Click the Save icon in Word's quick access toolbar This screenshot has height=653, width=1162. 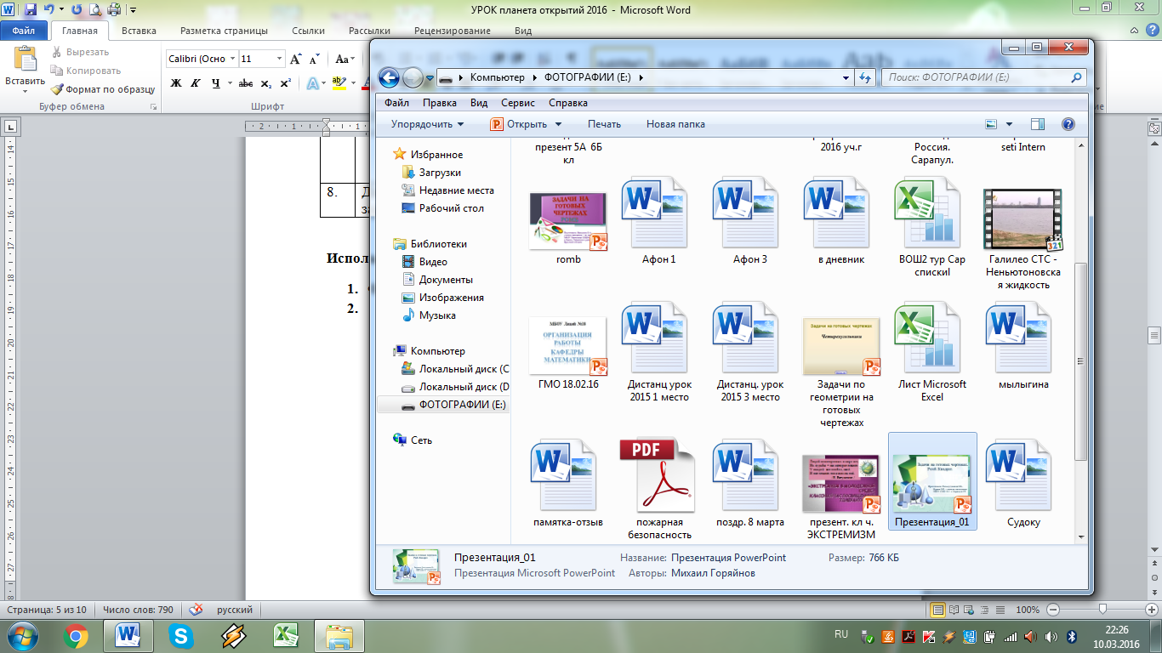tap(31, 10)
